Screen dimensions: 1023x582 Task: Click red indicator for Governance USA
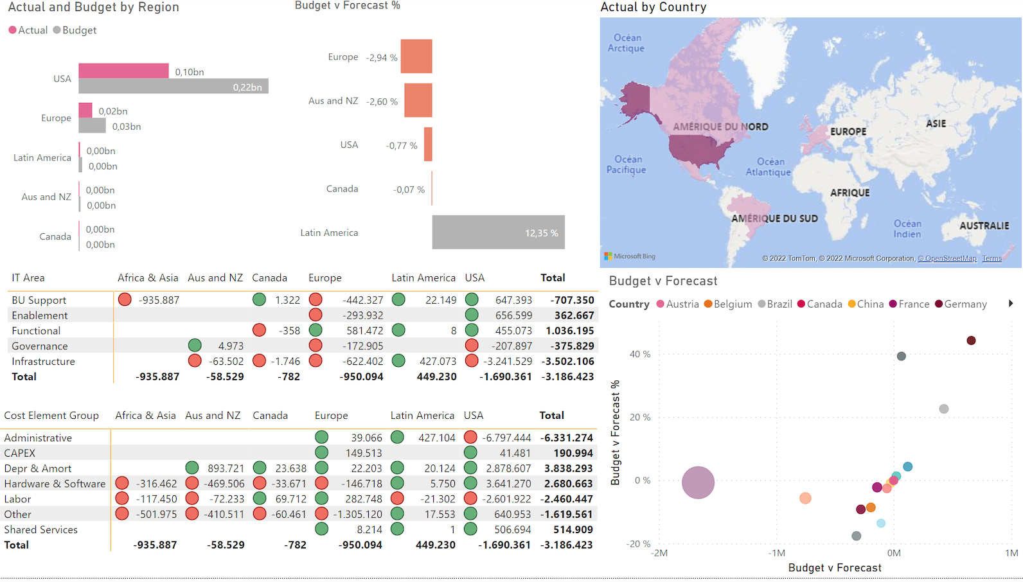pos(472,346)
